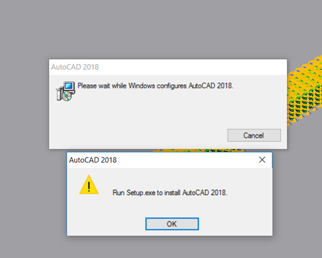The height and width of the screenshot is (258, 322).
Task: Cancel the Windows configuration of AutoCAD 2018
Action: pos(254,135)
